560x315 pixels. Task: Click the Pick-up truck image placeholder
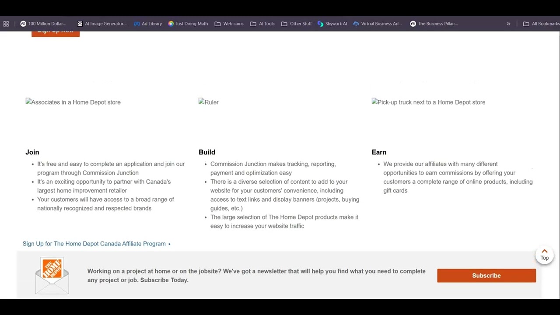click(x=429, y=102)
